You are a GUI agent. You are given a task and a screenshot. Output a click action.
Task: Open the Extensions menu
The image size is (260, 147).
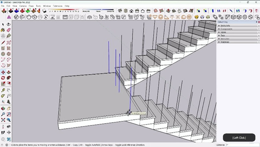(58, 6)
